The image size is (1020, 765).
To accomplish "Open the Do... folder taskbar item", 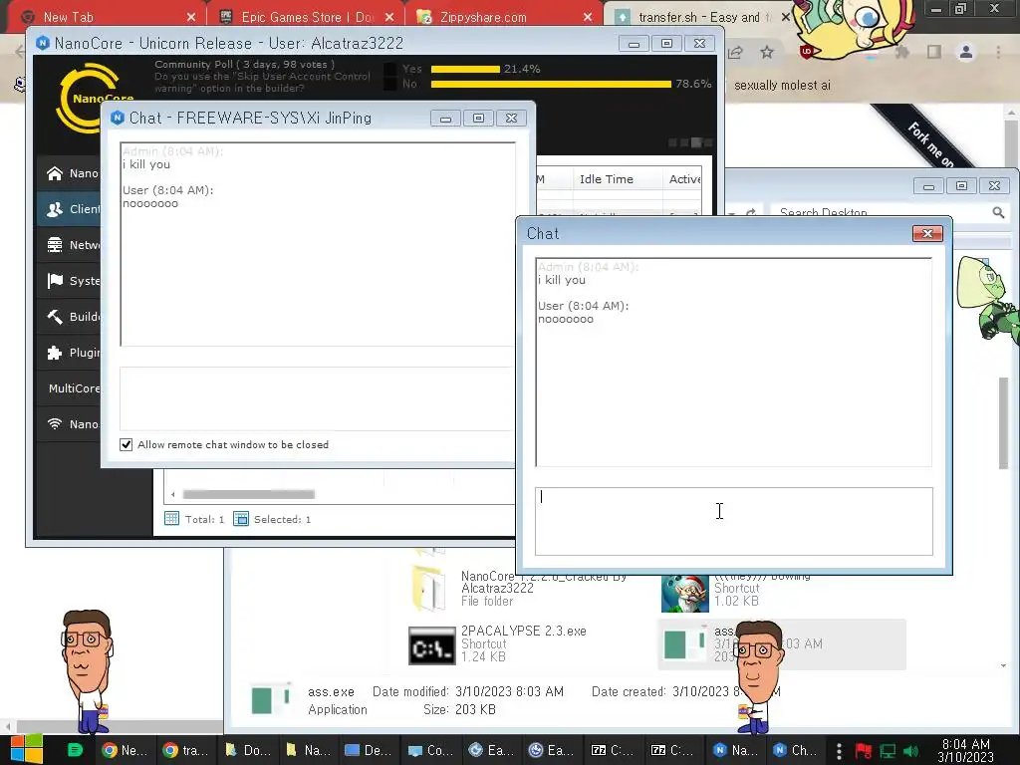I will coord(247,750).
